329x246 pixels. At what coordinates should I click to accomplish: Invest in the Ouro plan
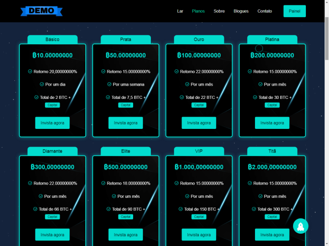click(199, 123)
